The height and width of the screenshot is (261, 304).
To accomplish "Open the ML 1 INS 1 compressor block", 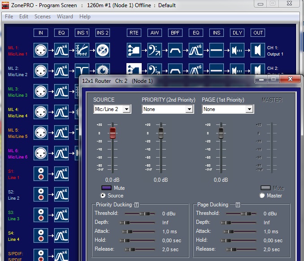I will 82,50.
